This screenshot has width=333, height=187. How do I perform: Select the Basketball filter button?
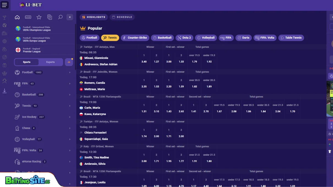tap(162, 38)
